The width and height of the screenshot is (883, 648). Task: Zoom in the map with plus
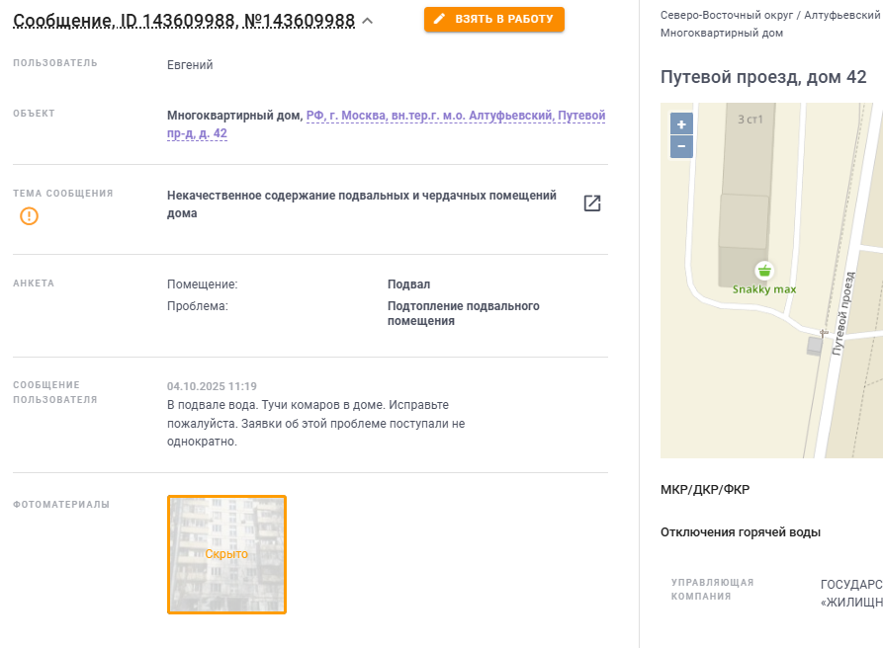click(x=681, y=124)
